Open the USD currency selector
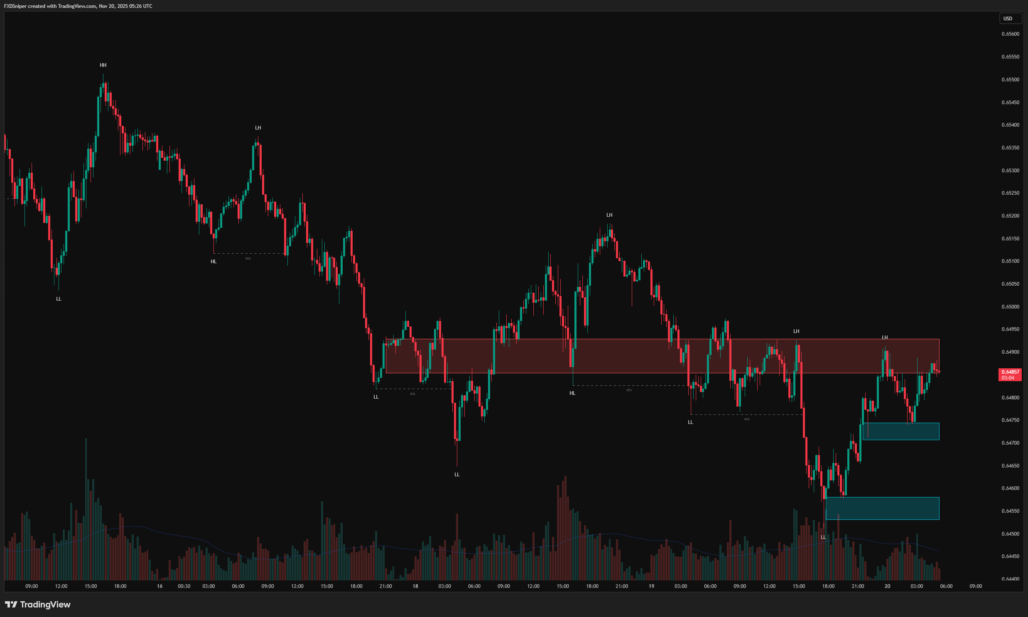The width and height of the screenshot is (1028, 617). 1010,19
